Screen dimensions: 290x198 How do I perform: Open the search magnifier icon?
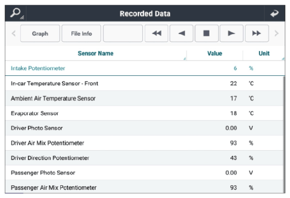click(x=16, y=13)
